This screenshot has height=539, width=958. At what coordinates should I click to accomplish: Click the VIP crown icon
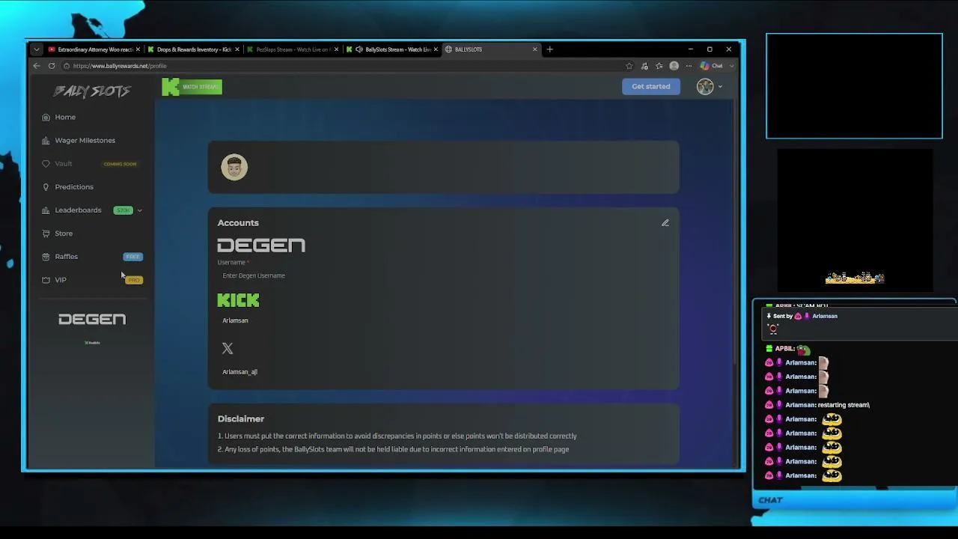click(46, 280)
